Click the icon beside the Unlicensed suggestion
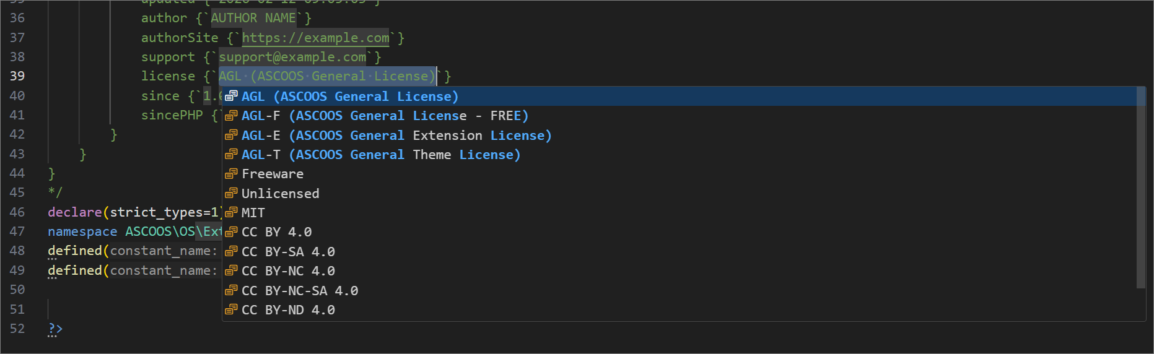Image resolution: width=1154 pixels, height=354 pixels. (231, 193)
